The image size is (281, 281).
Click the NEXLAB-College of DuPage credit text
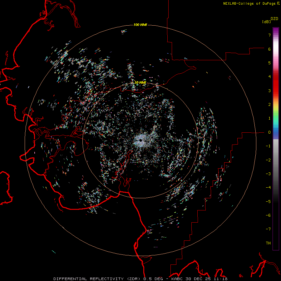point(249,3)
